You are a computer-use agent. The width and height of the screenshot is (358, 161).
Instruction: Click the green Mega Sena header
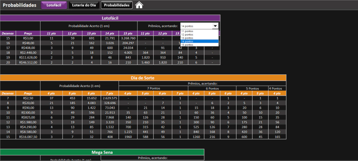(102, 152)
